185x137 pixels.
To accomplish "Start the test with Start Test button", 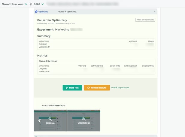I will pyautogui.click(x=72, y=88).
